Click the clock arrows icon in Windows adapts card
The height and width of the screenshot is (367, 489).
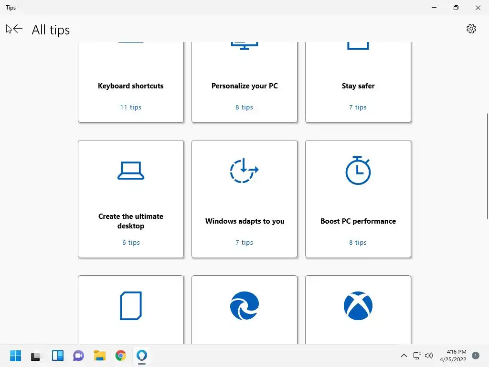click(x=244, y=171)
